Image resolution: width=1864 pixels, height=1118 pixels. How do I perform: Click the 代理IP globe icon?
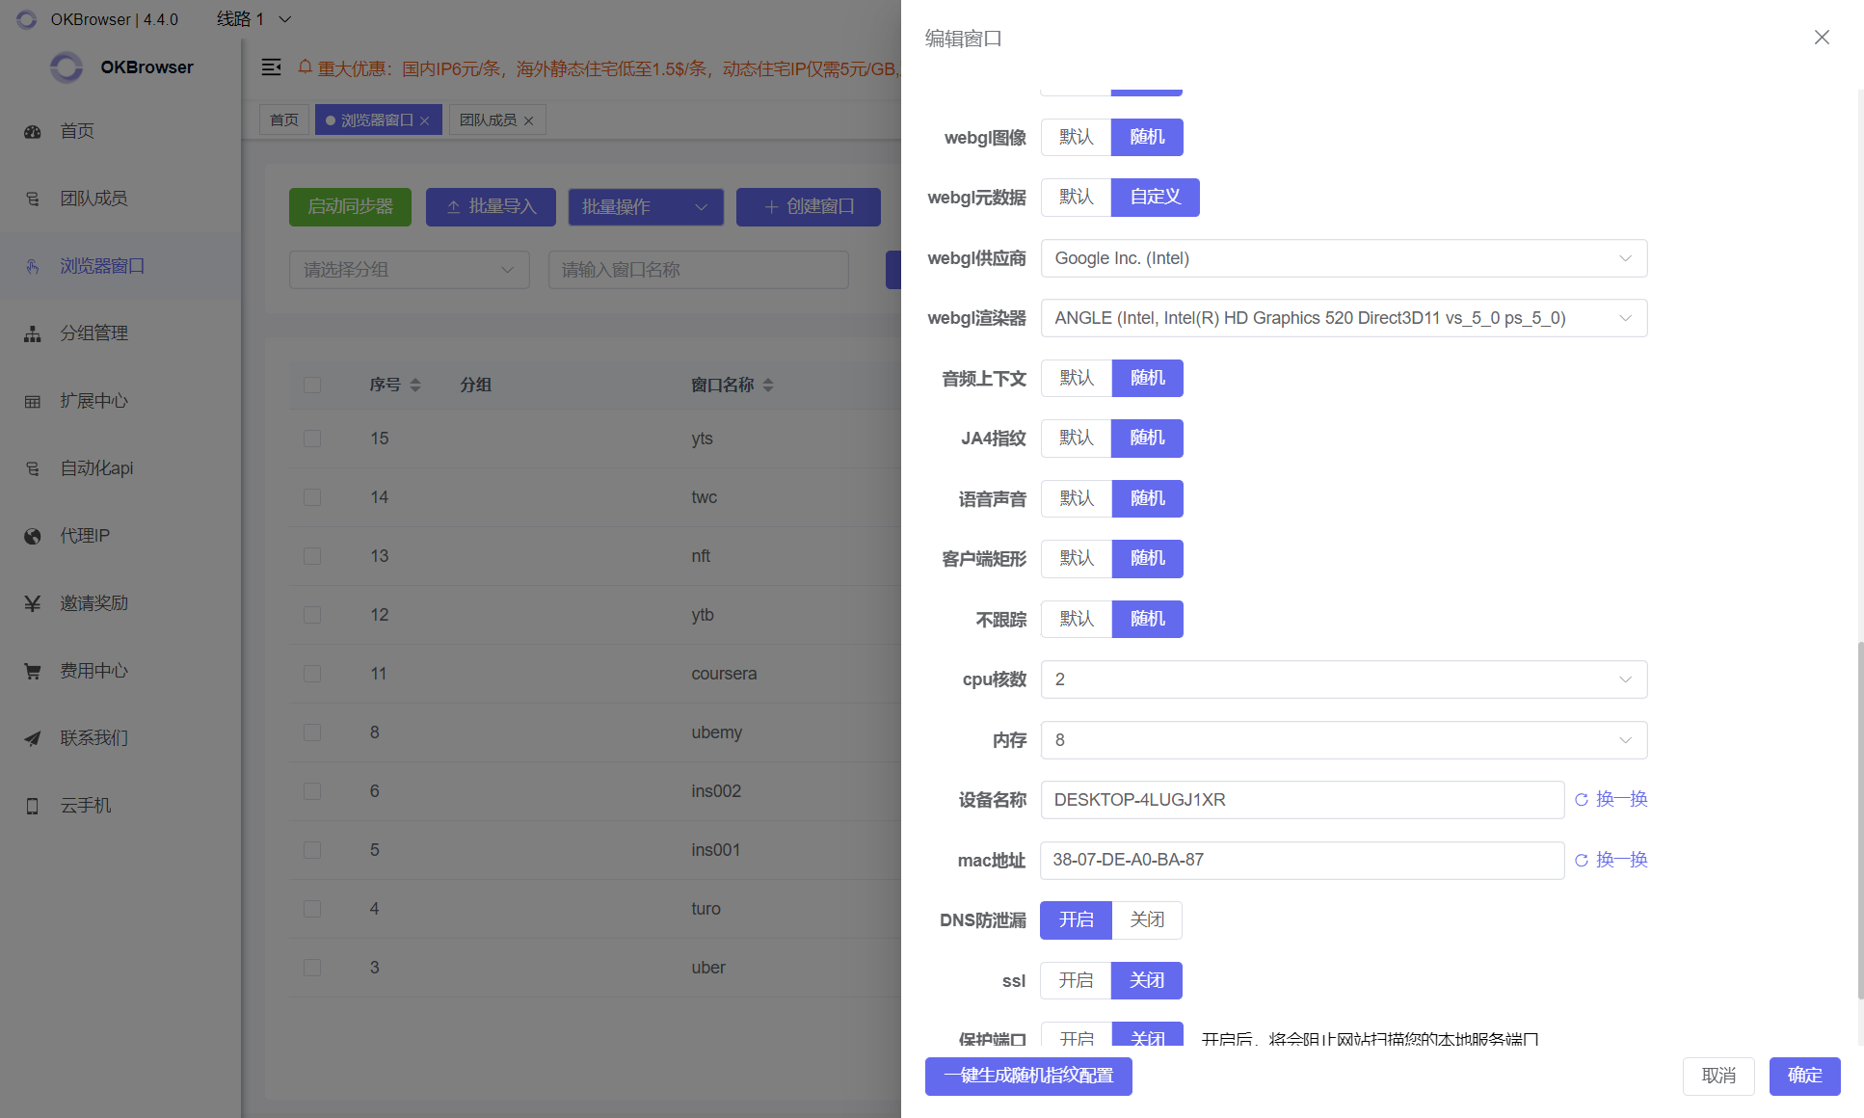click(x=33, y=537)
